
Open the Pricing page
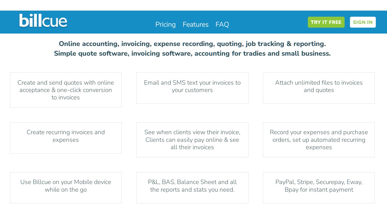click(x=165, y=24)
